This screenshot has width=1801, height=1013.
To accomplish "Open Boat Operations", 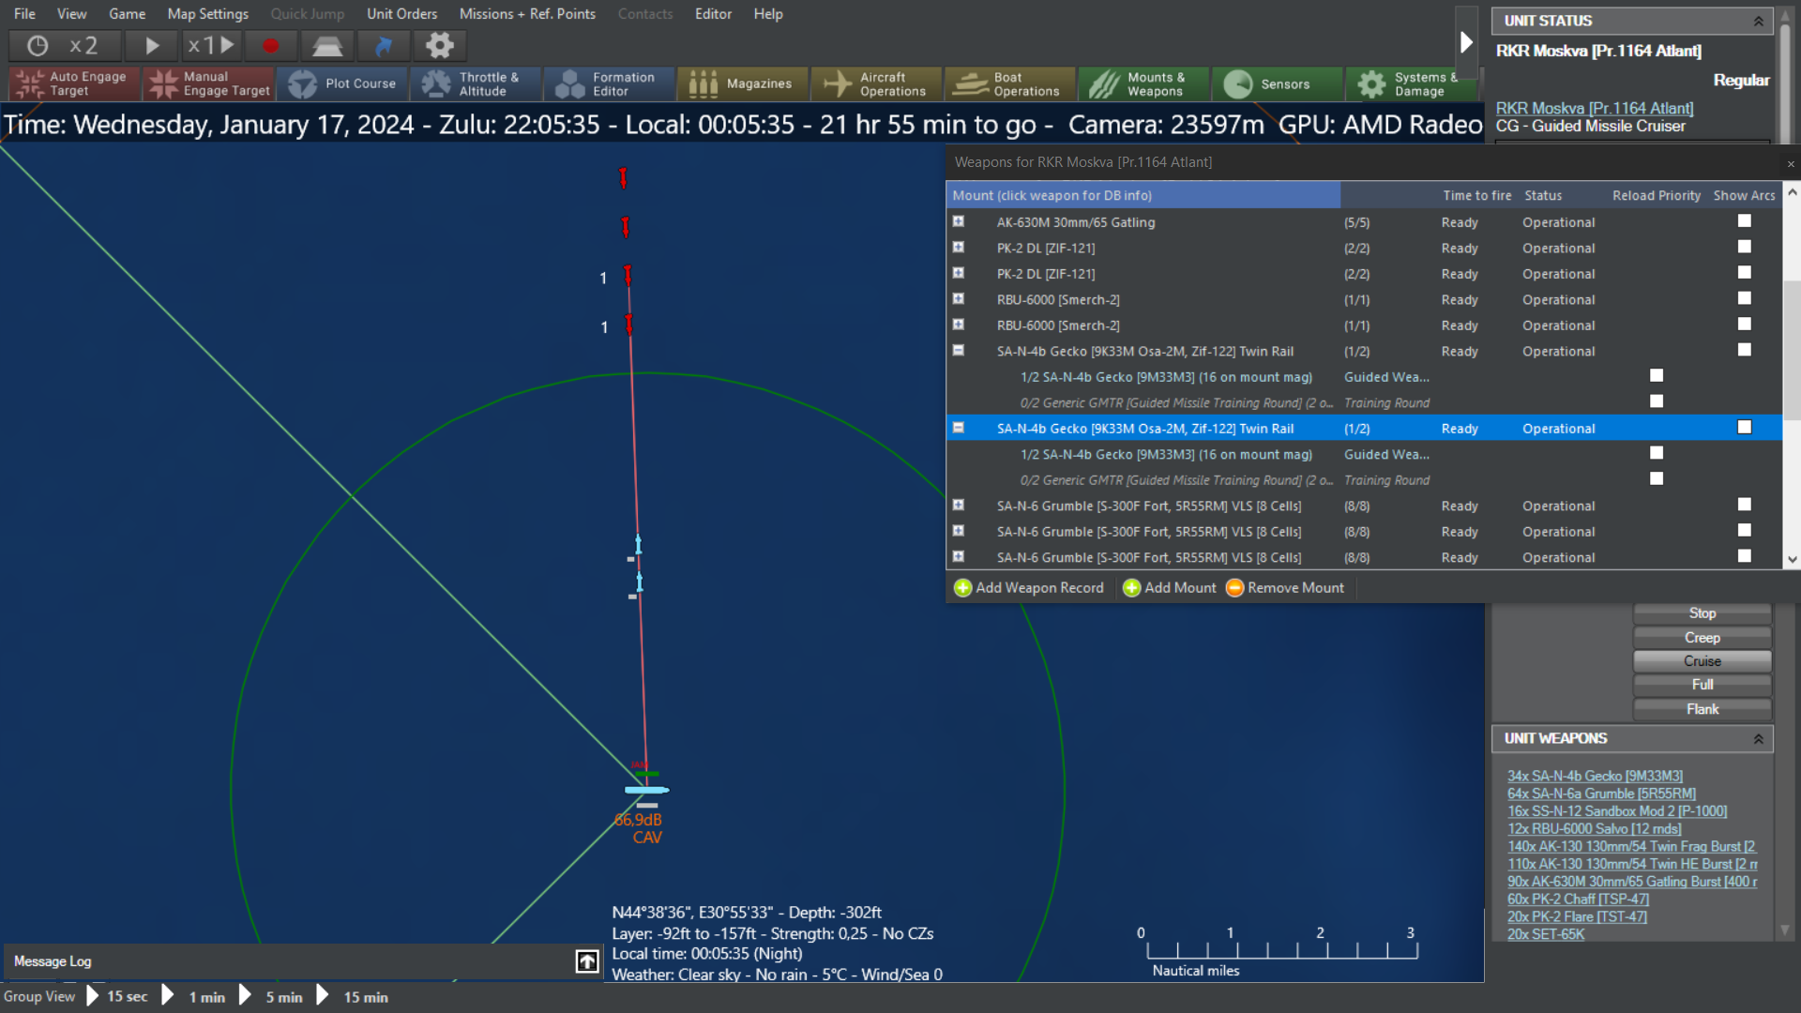I will [x=1010, y=83].
